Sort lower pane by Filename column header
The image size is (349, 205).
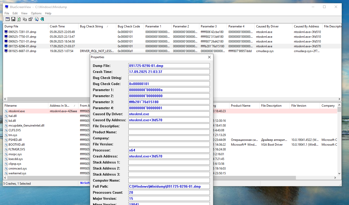point(25,106)
